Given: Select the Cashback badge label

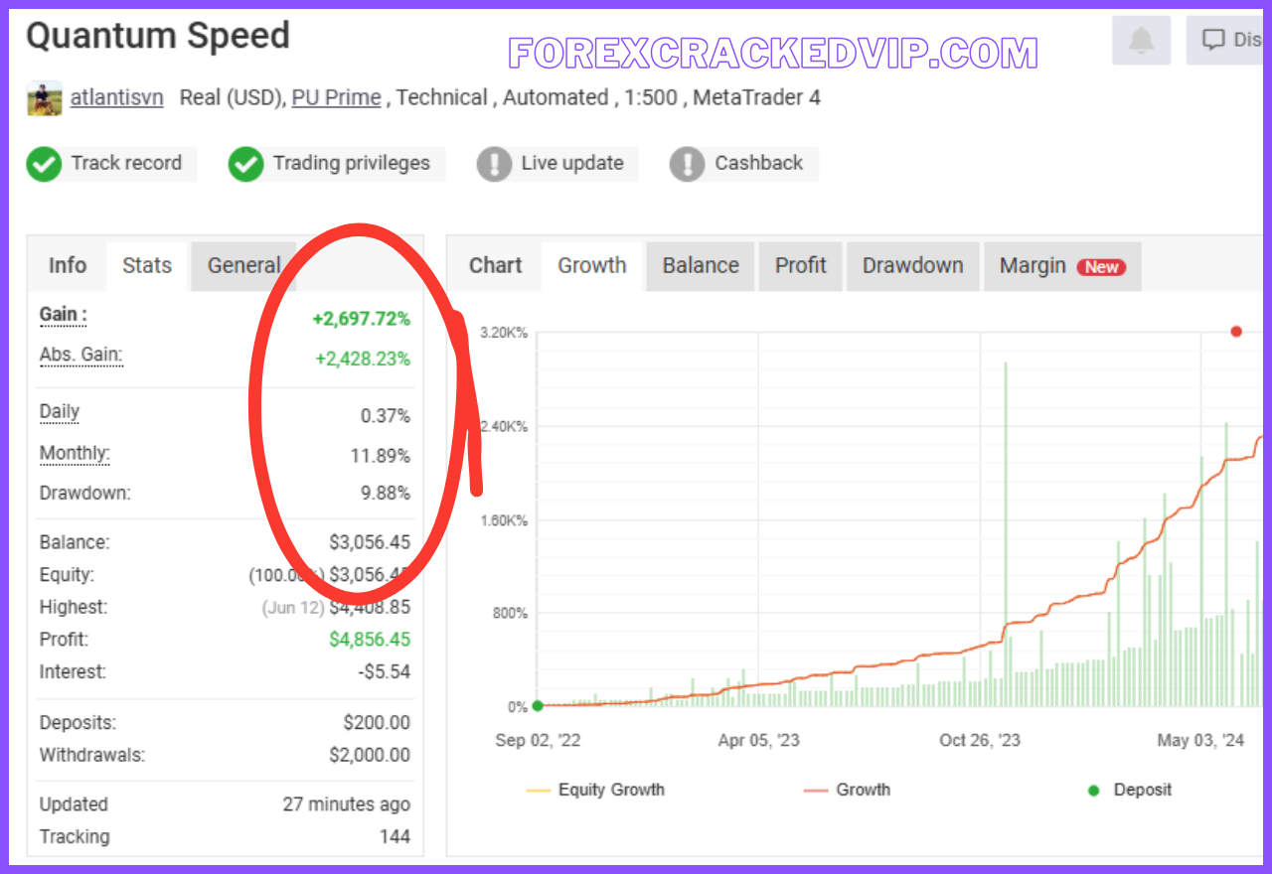Looking at the screenshot, I should [x=758, y=163].
